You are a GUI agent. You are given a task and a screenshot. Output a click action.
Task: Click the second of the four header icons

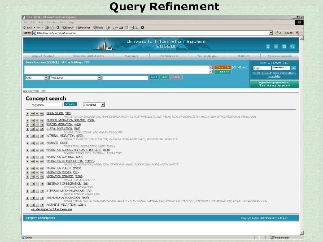[x=276, y=47]
